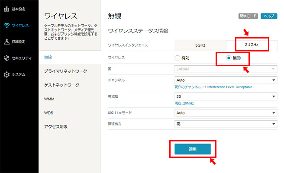Click the セキュリティ shield icon

tap(6, 58)
